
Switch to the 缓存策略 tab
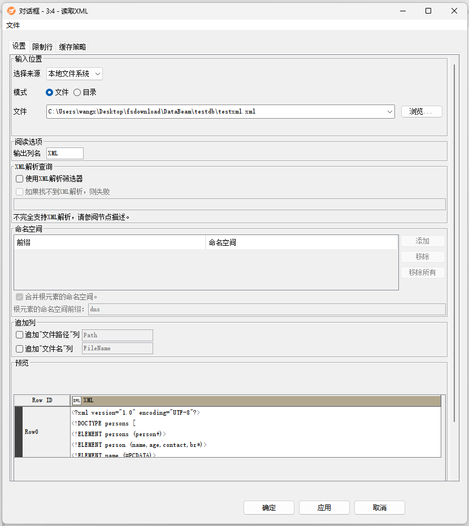[x=72, y=47]
